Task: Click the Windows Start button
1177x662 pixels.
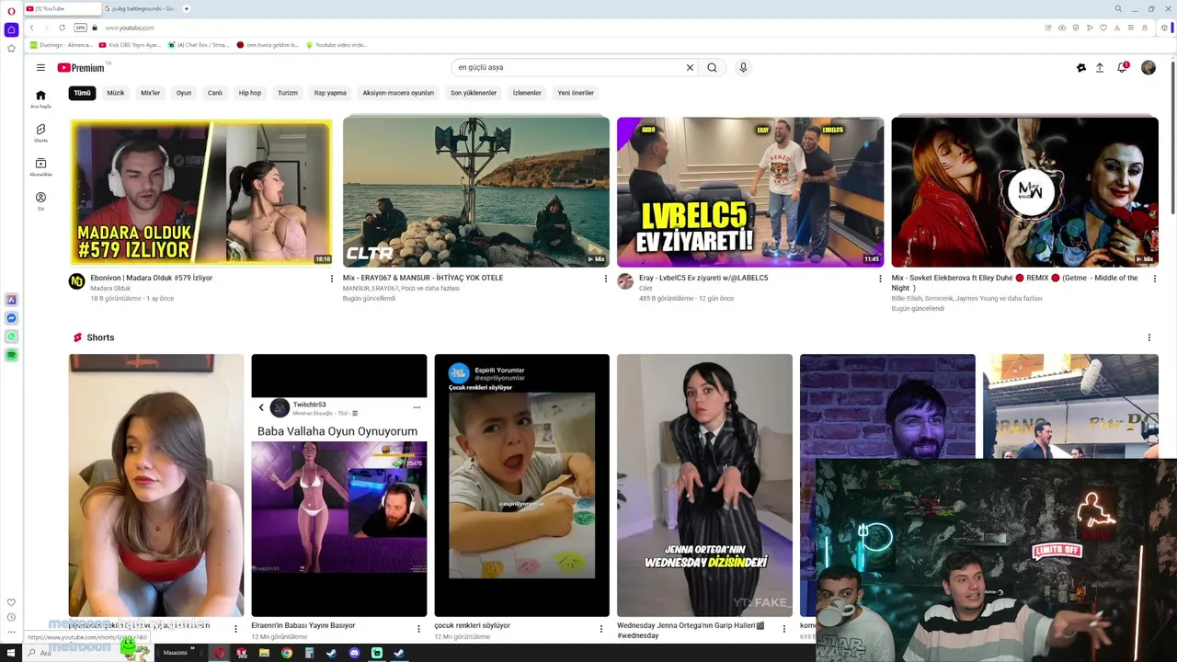Action: coord(9,653)
